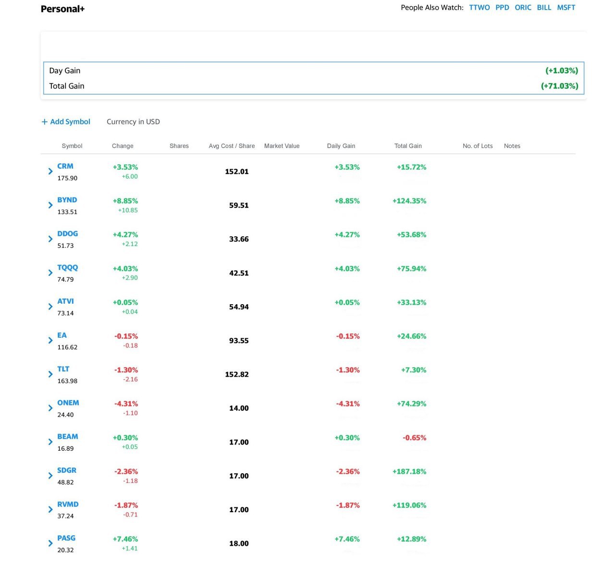Click the Personal+ portfolio title
The image size is (615, 579).
click(x=62, y=9)
